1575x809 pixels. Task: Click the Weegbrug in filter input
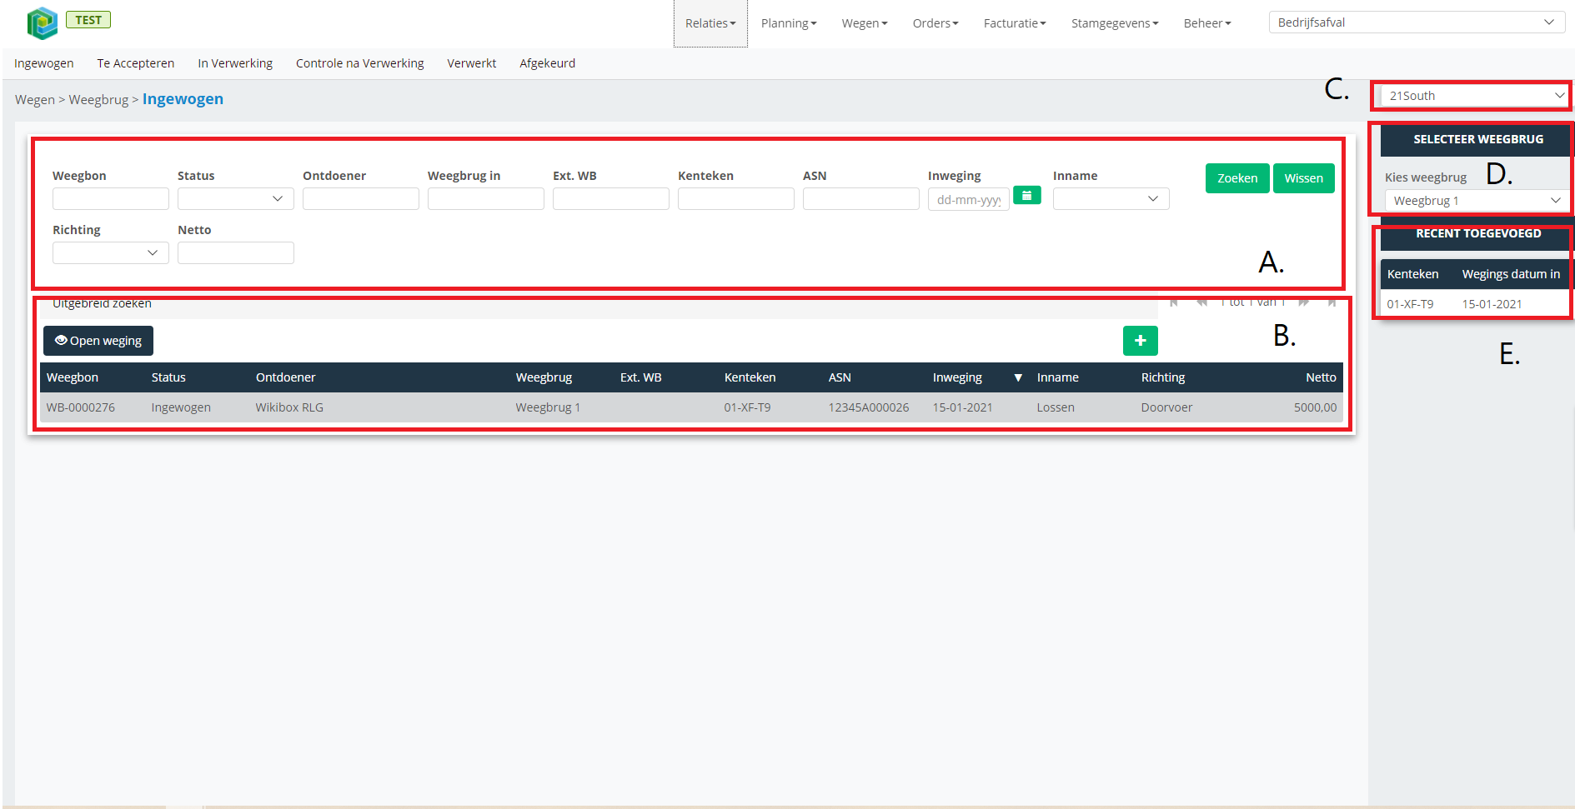[486, 198]
